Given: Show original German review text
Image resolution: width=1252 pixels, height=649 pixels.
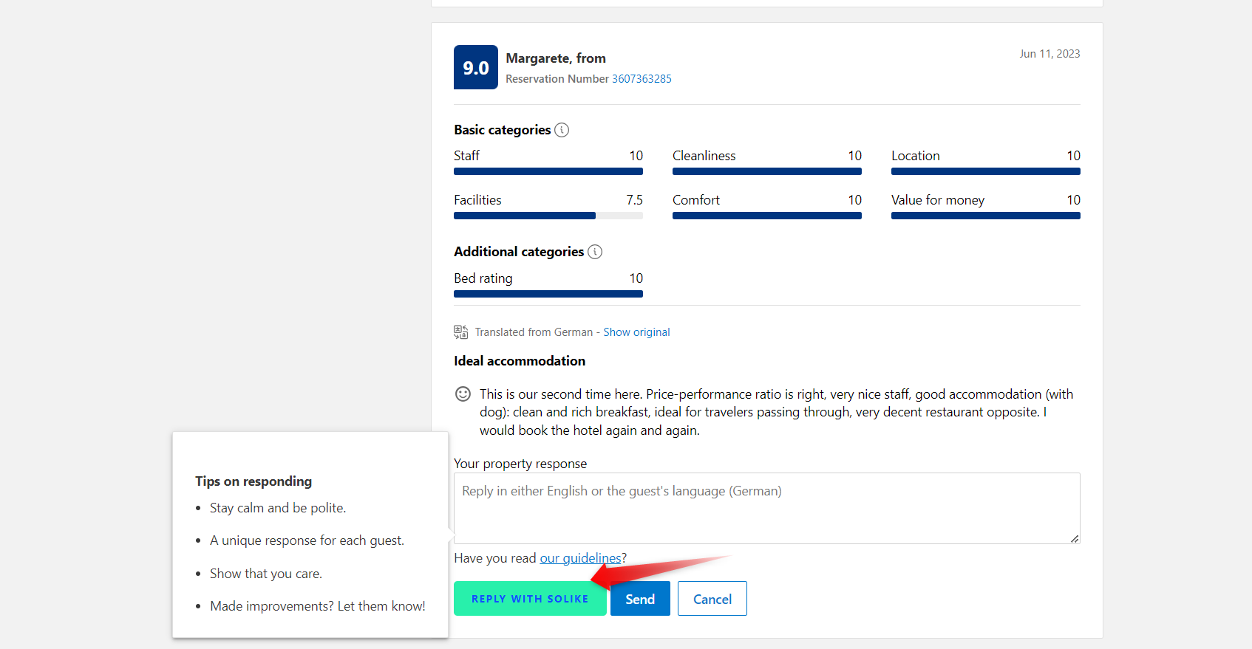Looking at the screenshot, I should (x=636, y=332).
